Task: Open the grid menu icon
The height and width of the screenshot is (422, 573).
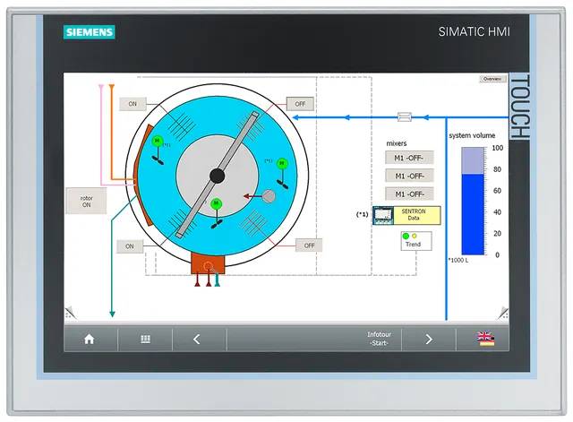Action: tap(145, 340)
